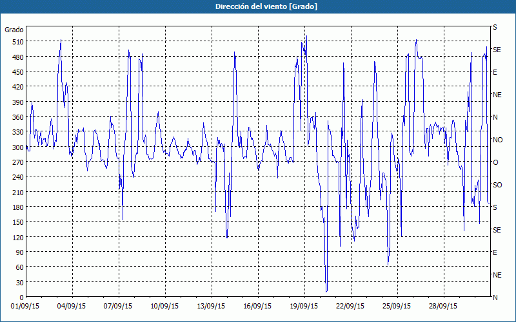Click the 300 tick label on the Grado axis
516x322 pixels.
coord(18,147)
